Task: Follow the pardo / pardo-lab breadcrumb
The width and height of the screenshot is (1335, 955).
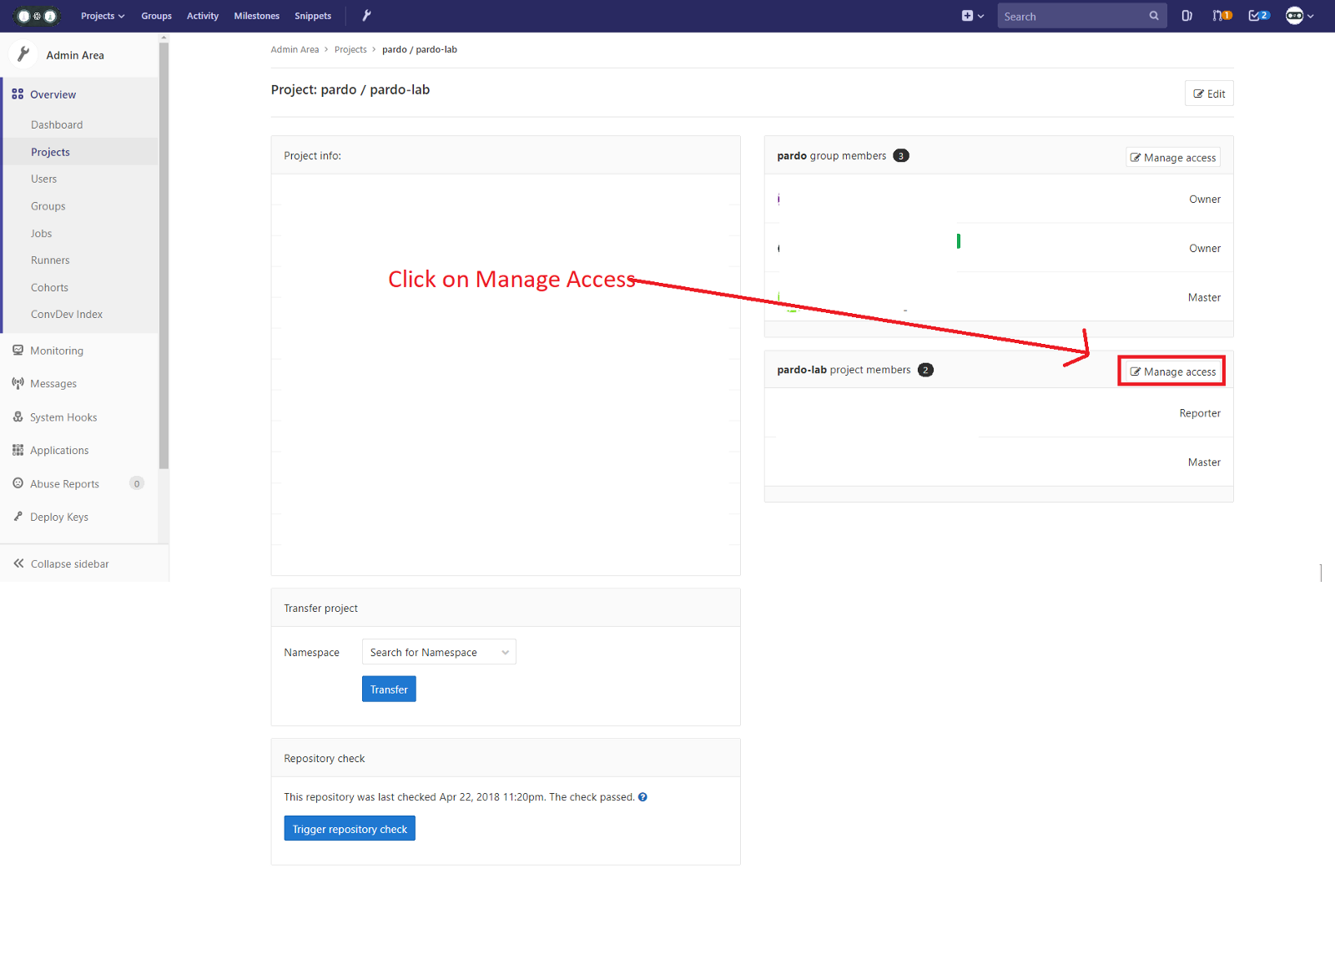Action: [x=420, y=49]
